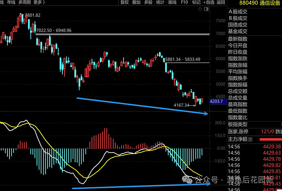Viewport: 282px width, 191px height.
Task: Click the 7801.82 high price label
Action: [x=32, y=15]
